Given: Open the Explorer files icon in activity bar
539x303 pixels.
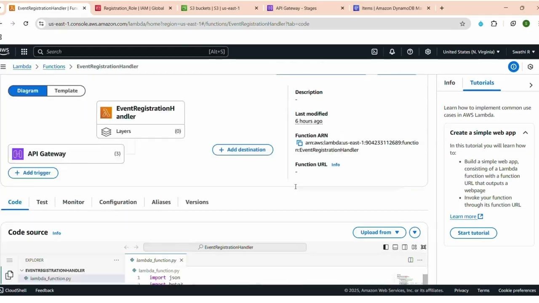Looking at the screenshot, I should coord(9,275).
